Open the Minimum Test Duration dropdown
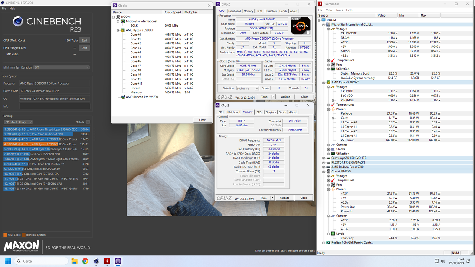 pyautogui.click(x=61, y=67)
